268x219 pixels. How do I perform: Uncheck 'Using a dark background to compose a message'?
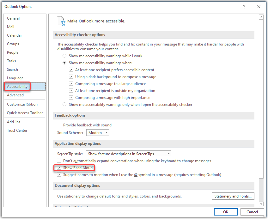pos(71,76)
